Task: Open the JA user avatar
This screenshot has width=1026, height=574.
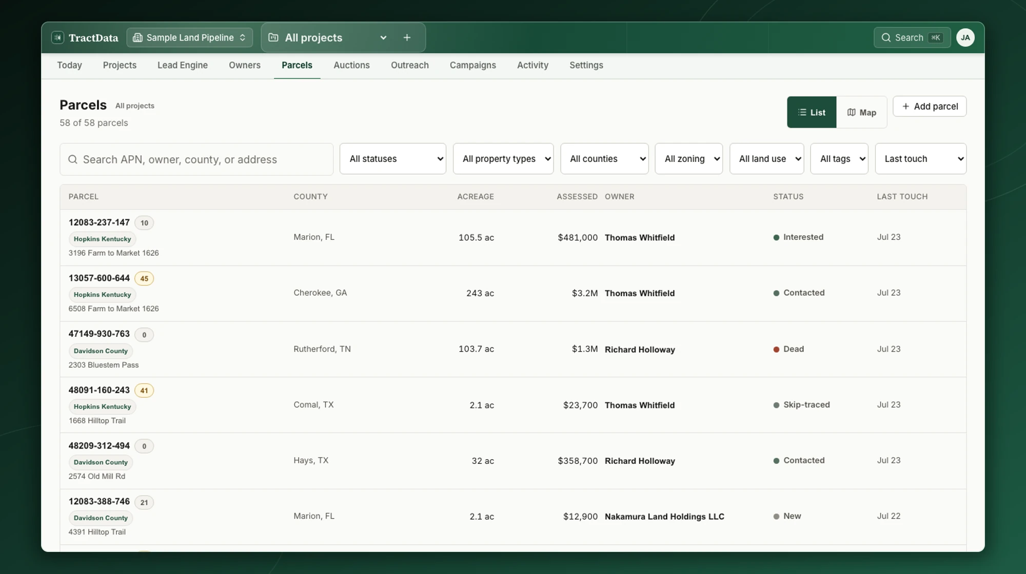Action: tap(965, 37)
